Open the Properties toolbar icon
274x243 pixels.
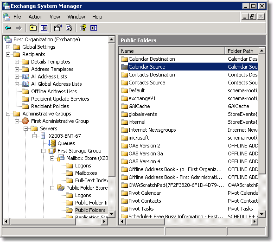click(x=58, y=28)
